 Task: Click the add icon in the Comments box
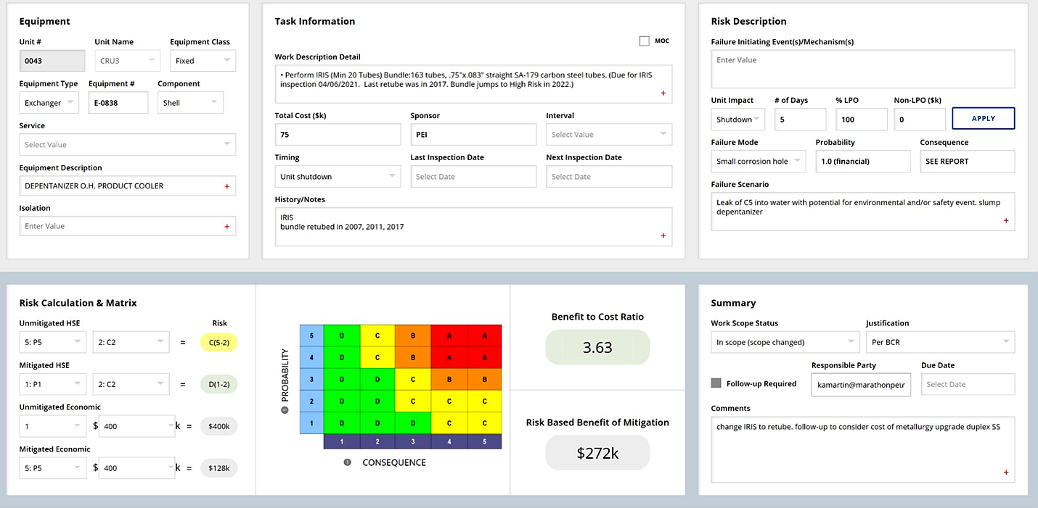click(x=1005, y=472)
